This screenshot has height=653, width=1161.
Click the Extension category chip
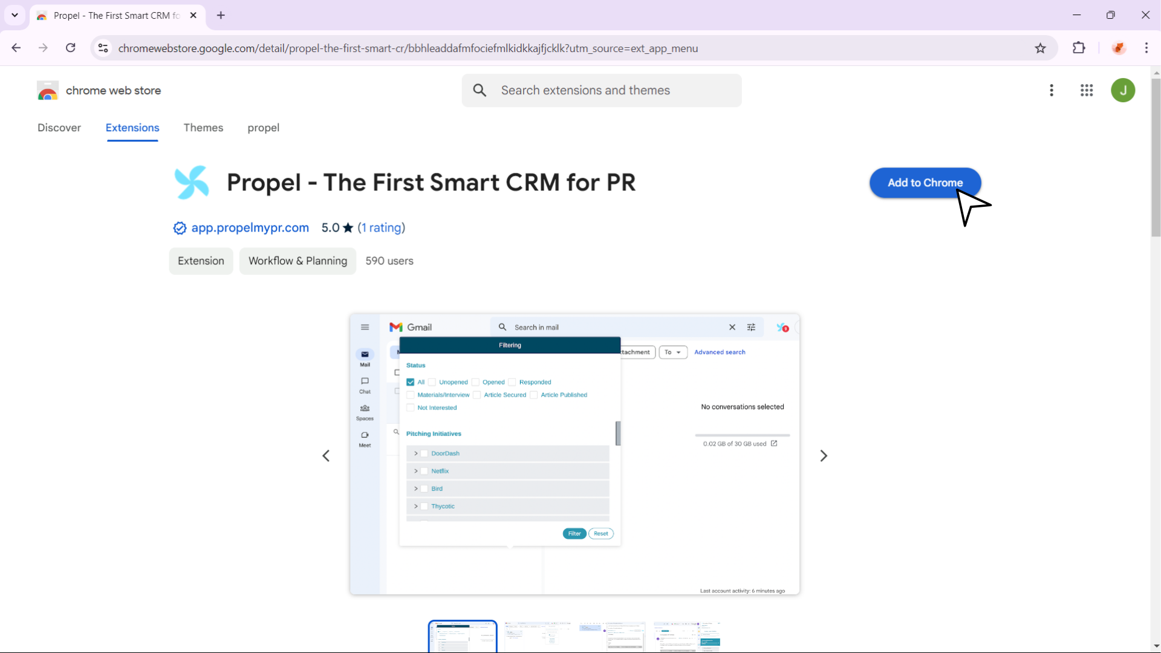click(201, 261)
